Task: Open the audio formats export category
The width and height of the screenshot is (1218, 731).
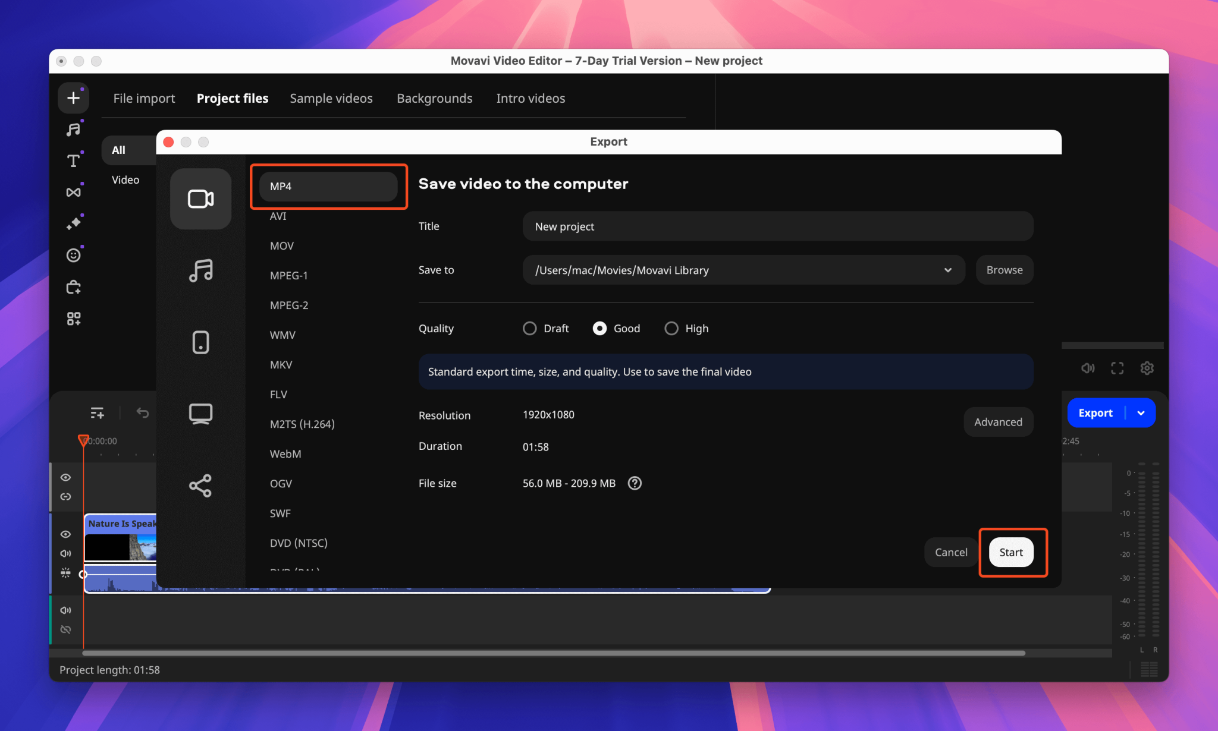Action: tap(200, 271)
